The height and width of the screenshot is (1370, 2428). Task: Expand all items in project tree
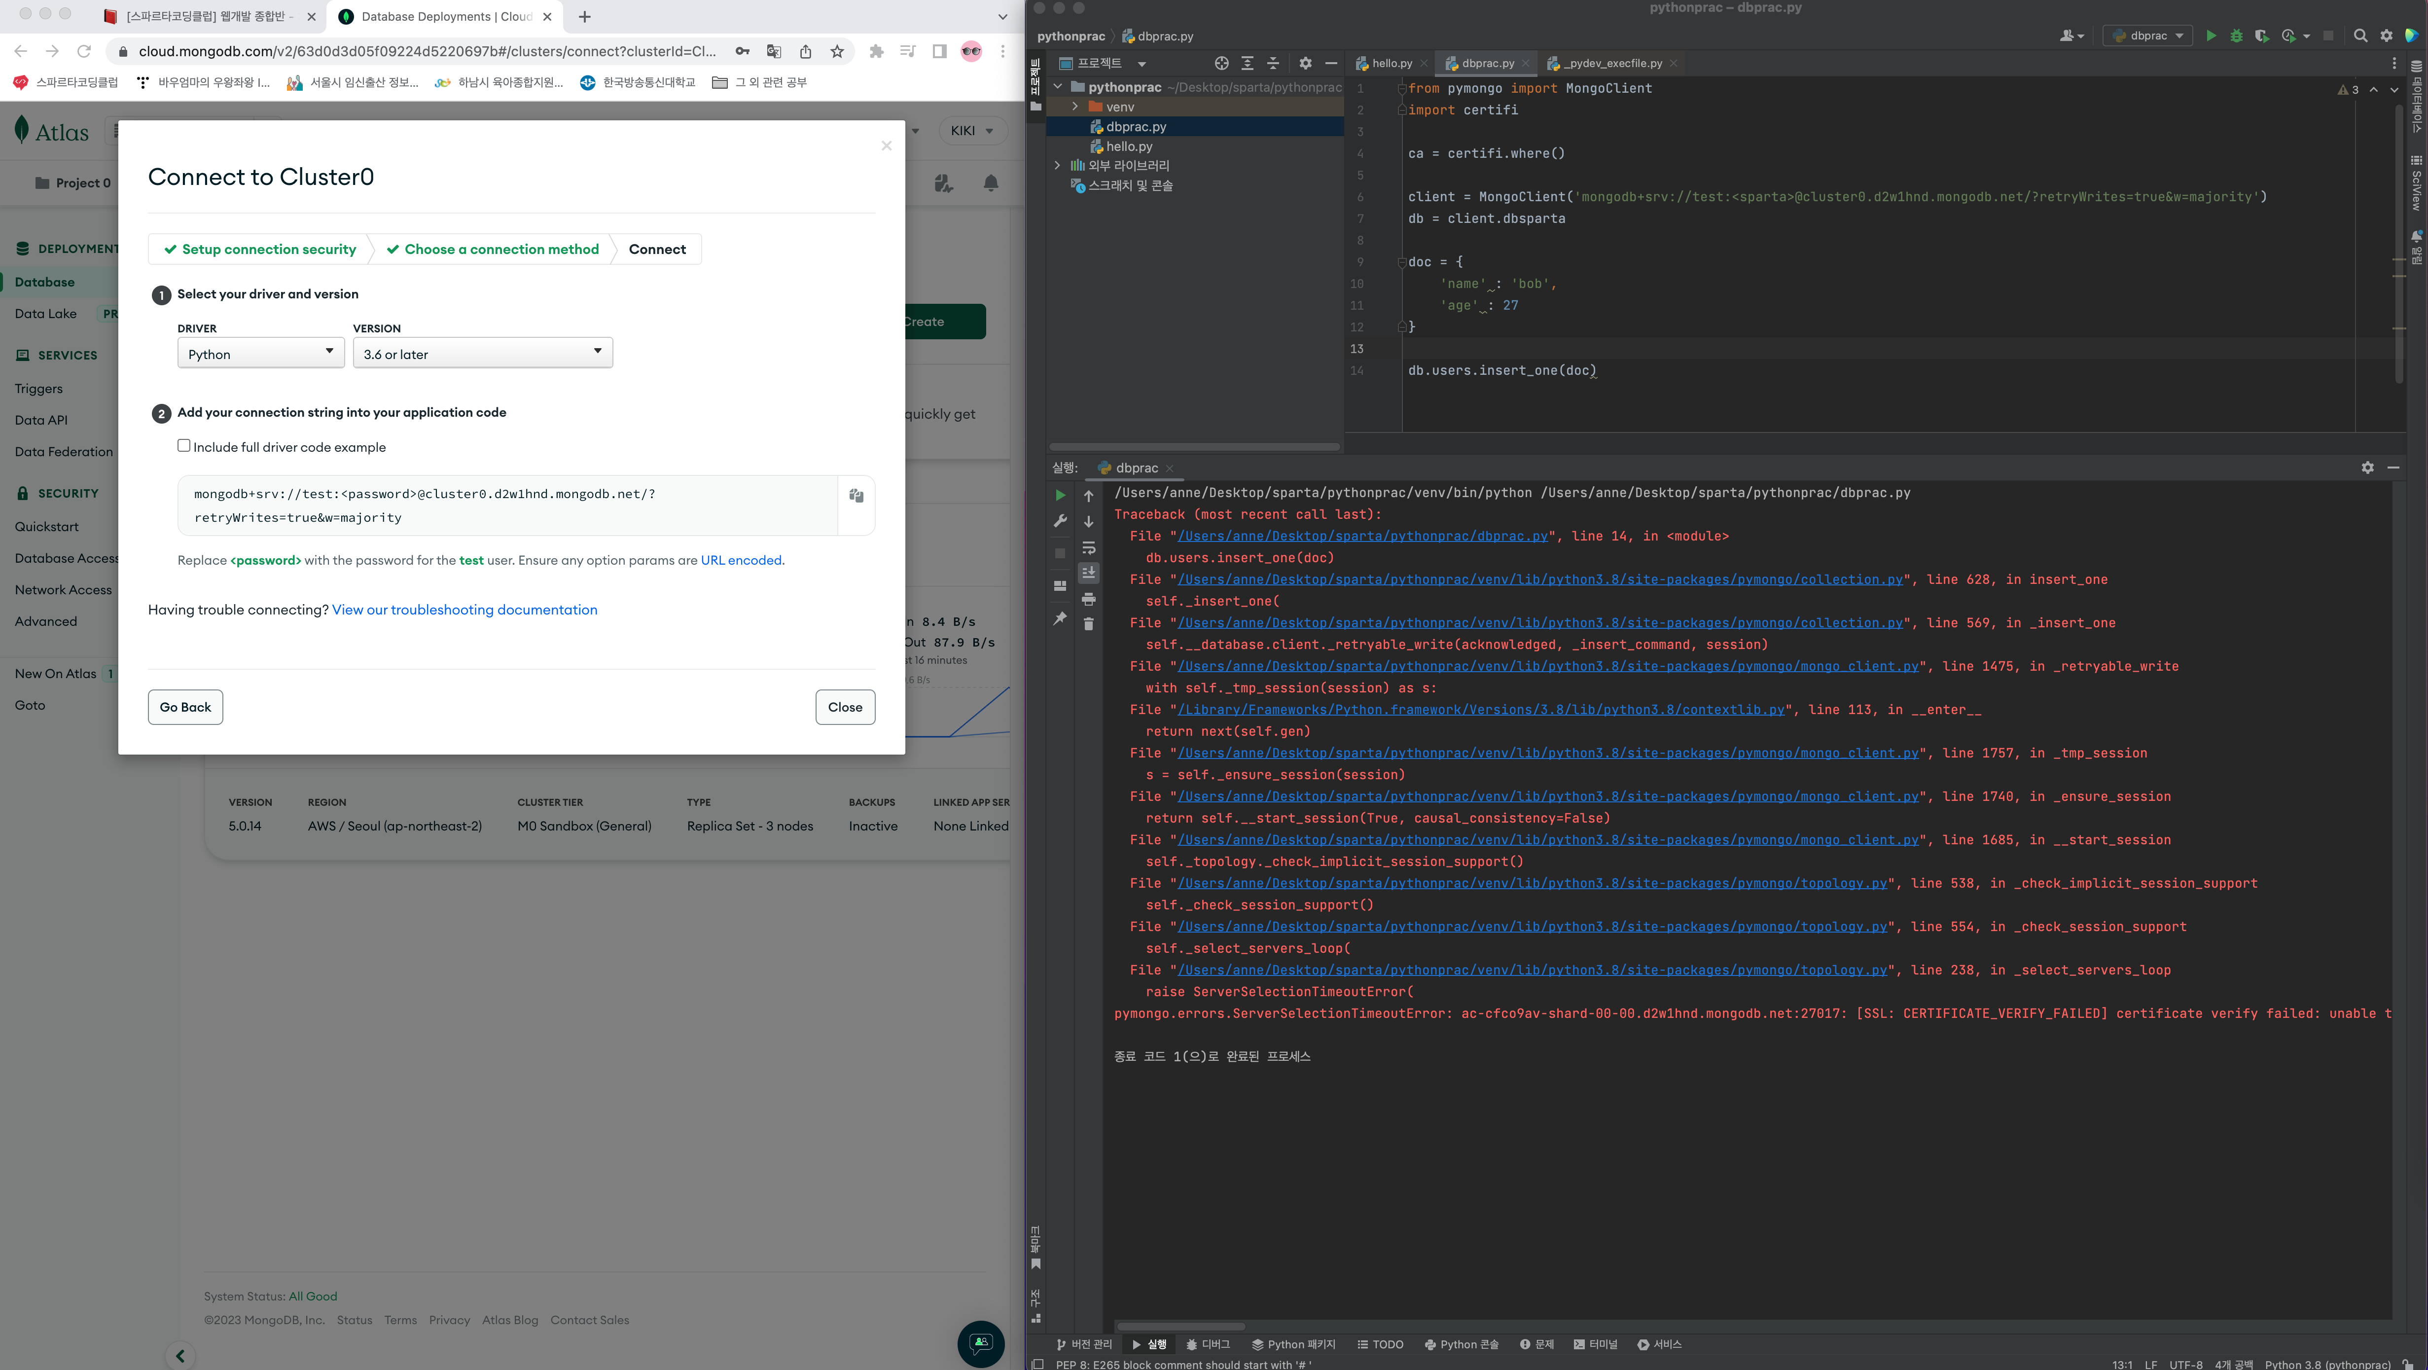coord(1247,63)
